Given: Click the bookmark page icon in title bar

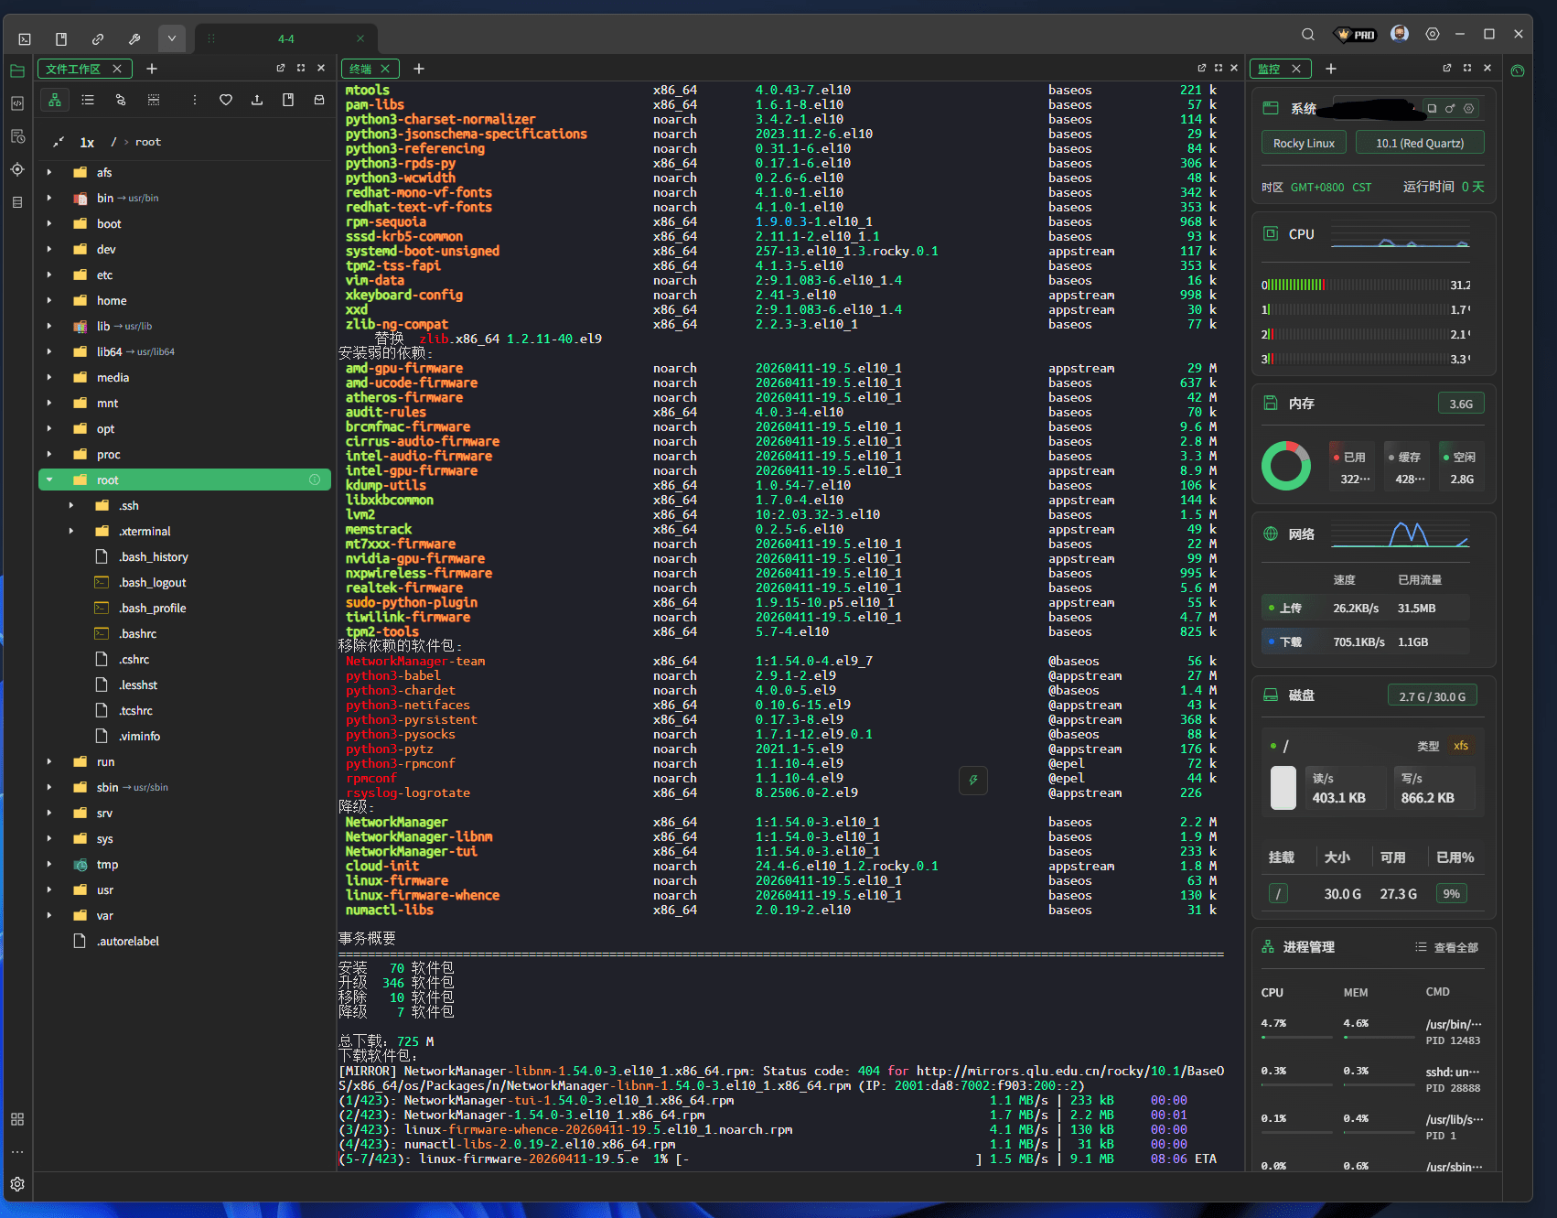Looking at the screenshot, I should (61, 38).
